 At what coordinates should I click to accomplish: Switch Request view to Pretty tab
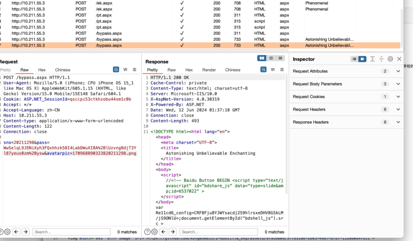(5, 70)
